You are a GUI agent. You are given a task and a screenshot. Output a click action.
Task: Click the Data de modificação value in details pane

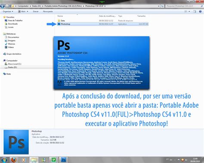57,137
